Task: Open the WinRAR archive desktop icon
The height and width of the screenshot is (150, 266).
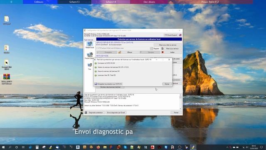Action: pyautogui.click(x=7, y=79)
